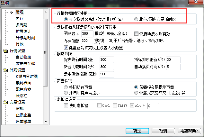Image resolution: width=204 pixels, height=137 pixels.
Task: Click the 确定 button
Action: (x=137, y=131)
